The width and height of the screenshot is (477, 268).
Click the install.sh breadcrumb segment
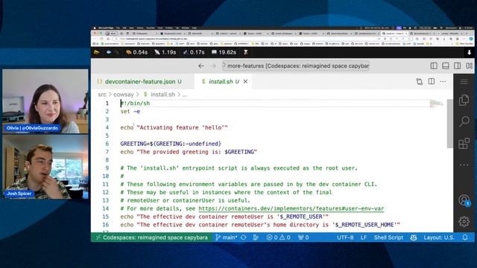[162, 95]
